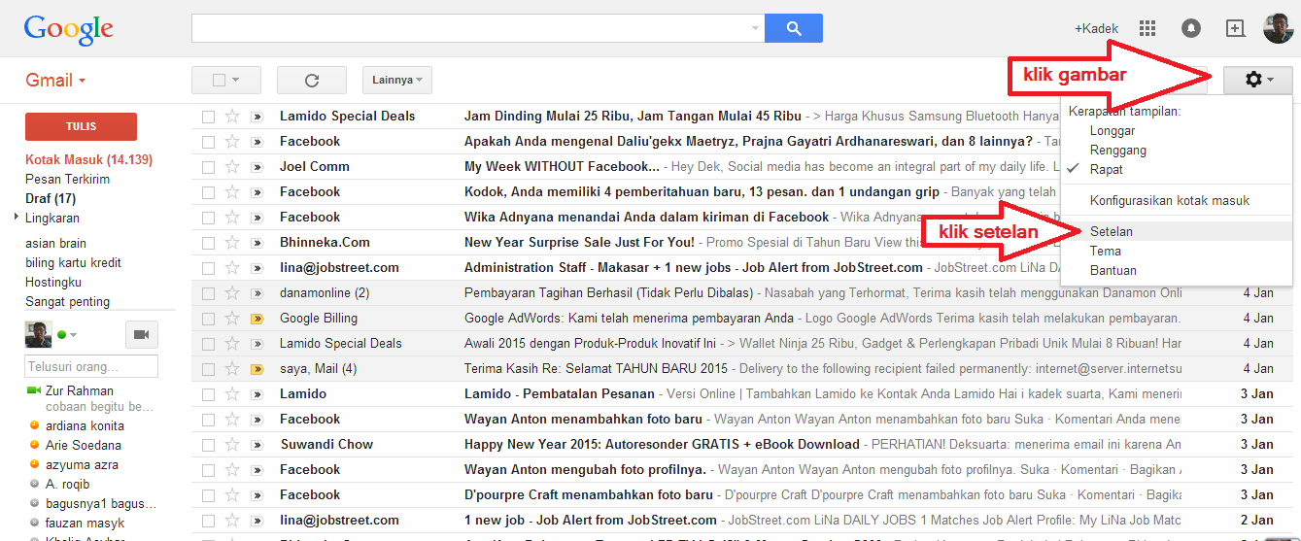Toggle importance marker on Bhinneka.Com email
The height and width of the screenshot is (541, 1301).
tap(257, 243)
